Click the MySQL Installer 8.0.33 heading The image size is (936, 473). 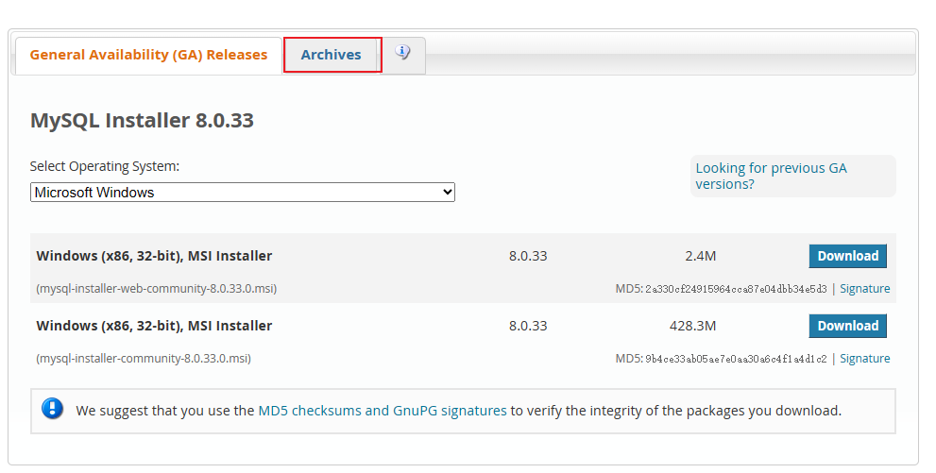point(142,121)
